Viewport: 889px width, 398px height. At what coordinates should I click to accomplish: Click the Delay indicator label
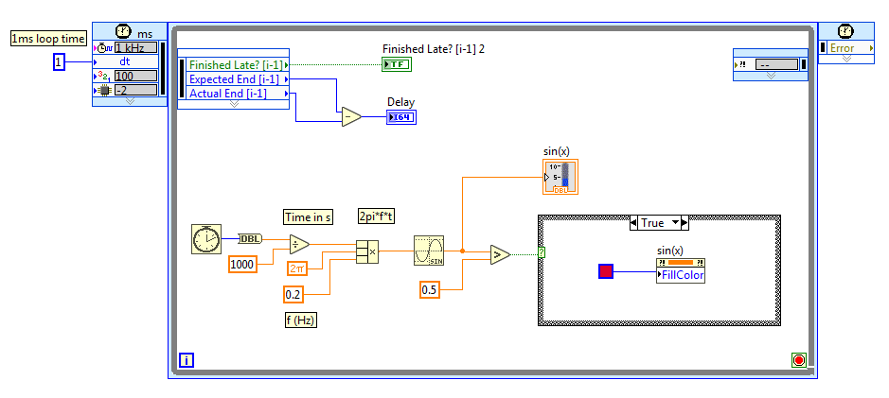pos(400,102)
